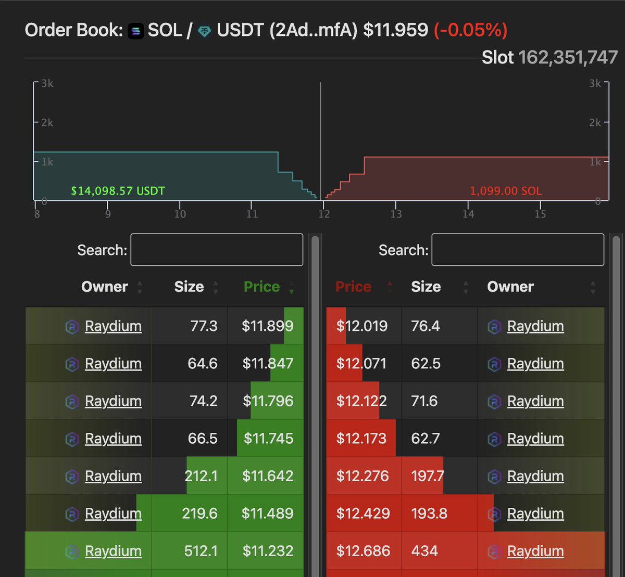The width and height of the screenshot is (625, 577).
Task: Click the Raydium icon in the $11.489 bid row
Action: [x=72, y=514]
